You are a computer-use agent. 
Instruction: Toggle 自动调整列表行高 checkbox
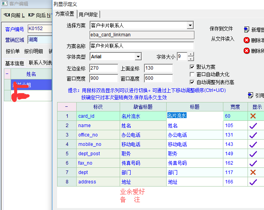pyautogui.click(x=192, y=82)
